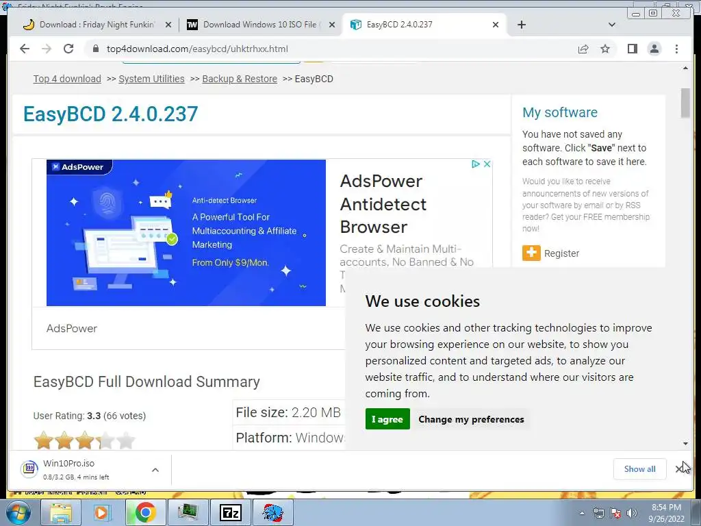The image size is (701, 526).
Task: Click the first rating star
Action: 44,440
